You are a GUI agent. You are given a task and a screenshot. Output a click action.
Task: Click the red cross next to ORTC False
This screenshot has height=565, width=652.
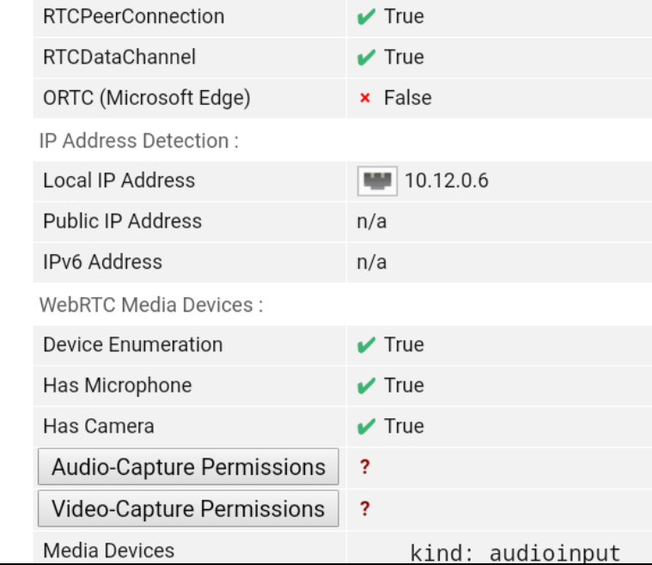pos(365,98)
